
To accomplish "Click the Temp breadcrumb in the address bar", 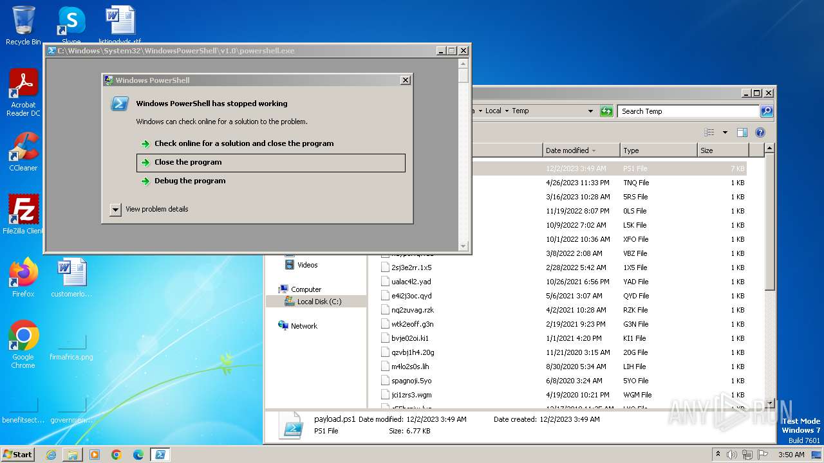I will pyautogui.click(x=520, y=111).
